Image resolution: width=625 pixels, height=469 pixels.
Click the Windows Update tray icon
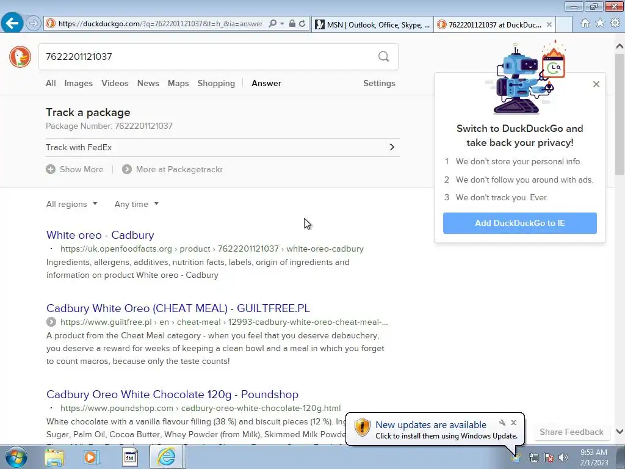click(x=516, y=457)
